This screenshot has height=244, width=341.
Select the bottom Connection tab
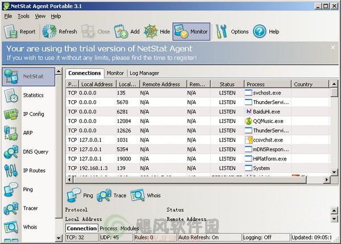(x=82, y=228)
